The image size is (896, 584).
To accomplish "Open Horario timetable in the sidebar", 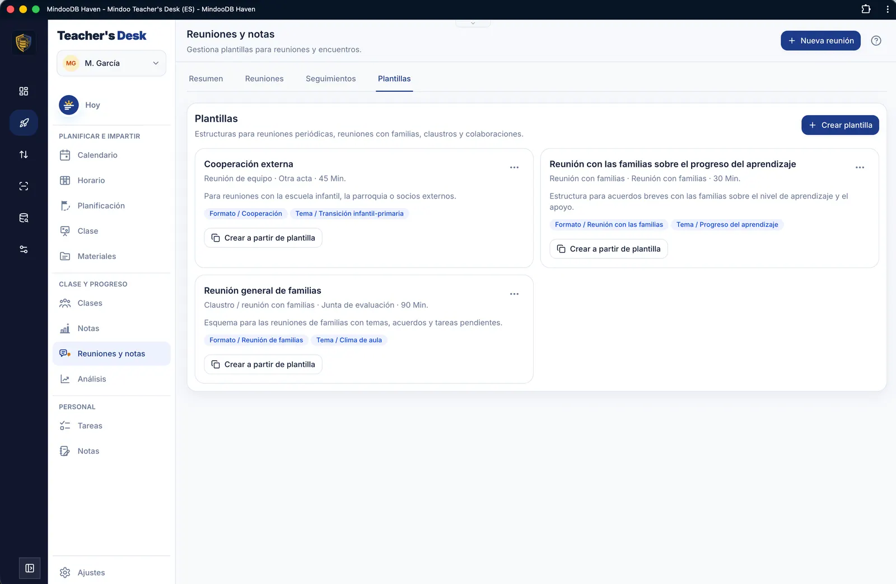I will (111, 180).
